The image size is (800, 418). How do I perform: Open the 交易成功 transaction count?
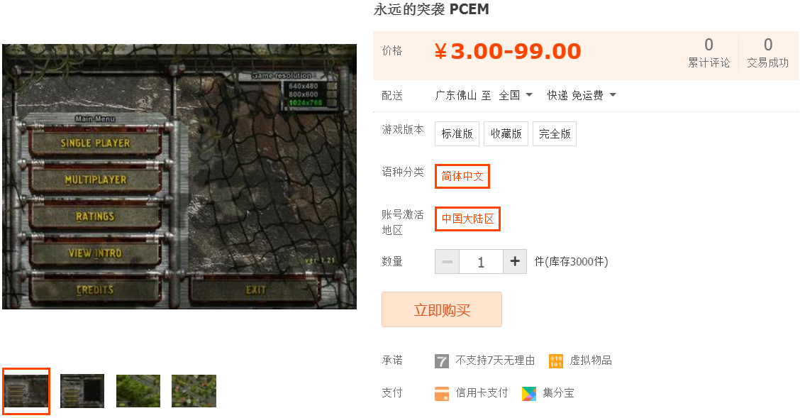coord(768,53)
